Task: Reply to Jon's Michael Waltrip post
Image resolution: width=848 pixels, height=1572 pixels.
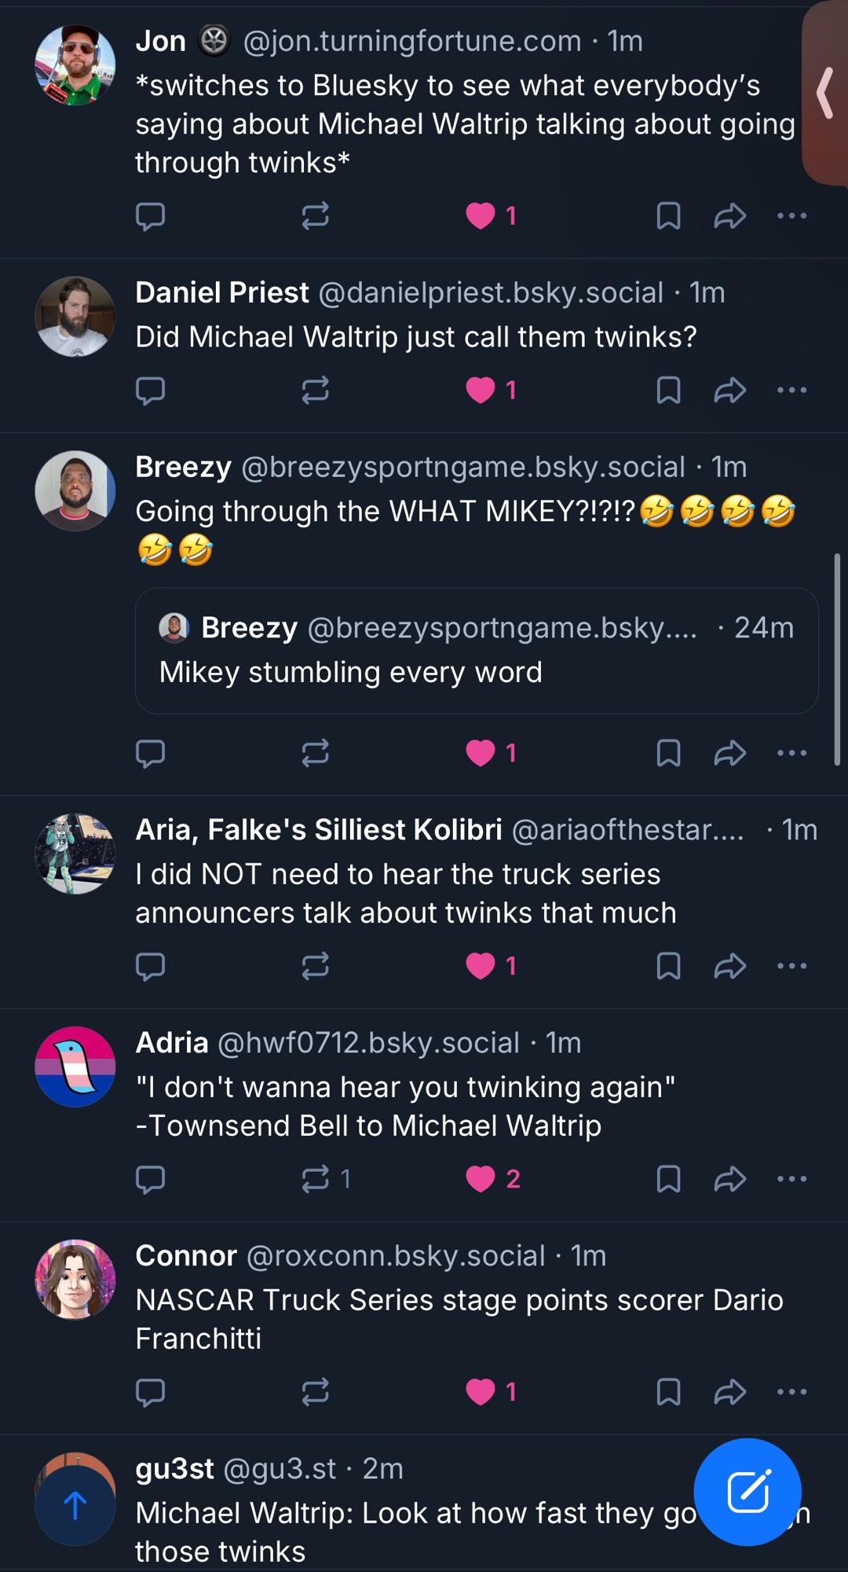Action: 150,215
